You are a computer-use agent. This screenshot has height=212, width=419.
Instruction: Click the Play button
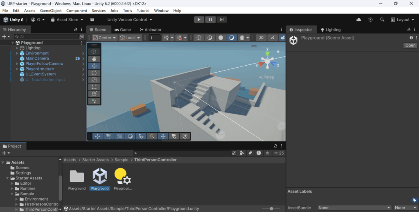[x=199, y=20]
